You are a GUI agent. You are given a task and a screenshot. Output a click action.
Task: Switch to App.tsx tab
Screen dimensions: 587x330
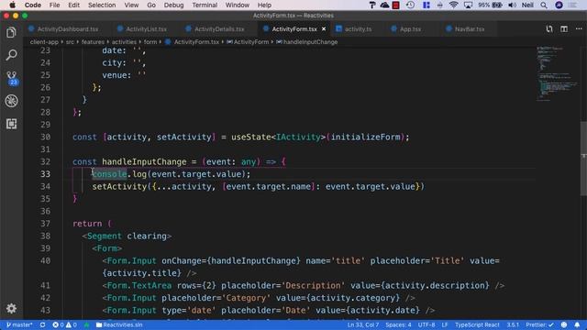410,28
